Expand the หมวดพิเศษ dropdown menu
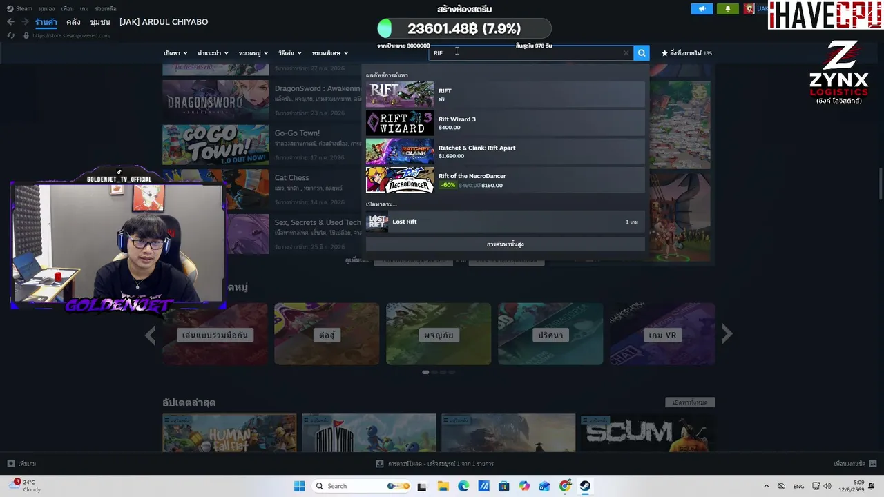884x497 pixels. click(330, 53)
